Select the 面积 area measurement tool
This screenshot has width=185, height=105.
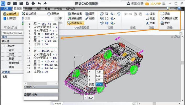click(165, 23)
